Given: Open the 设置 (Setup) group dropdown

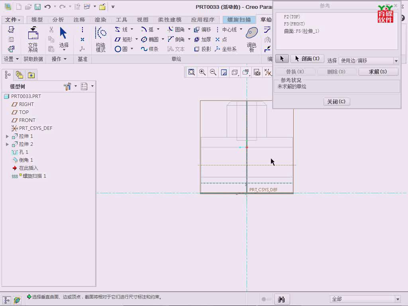Looking at the screenshot, I should click(x=11, y=59).
